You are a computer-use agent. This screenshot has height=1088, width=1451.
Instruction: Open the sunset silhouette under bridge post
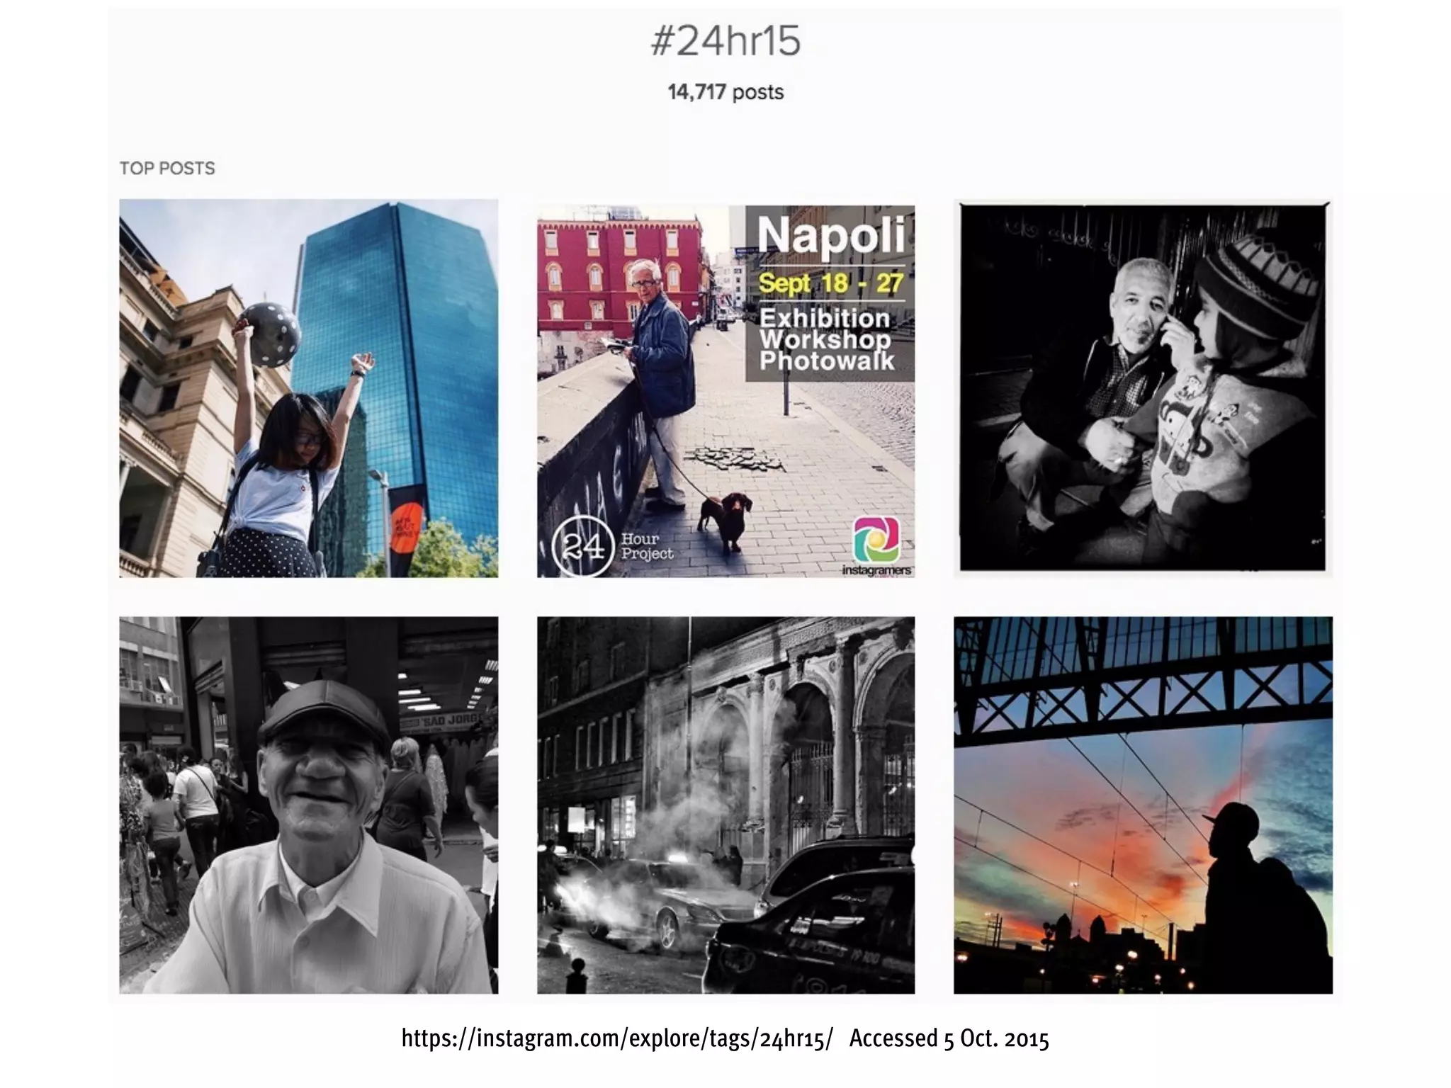coord(1143,805)
